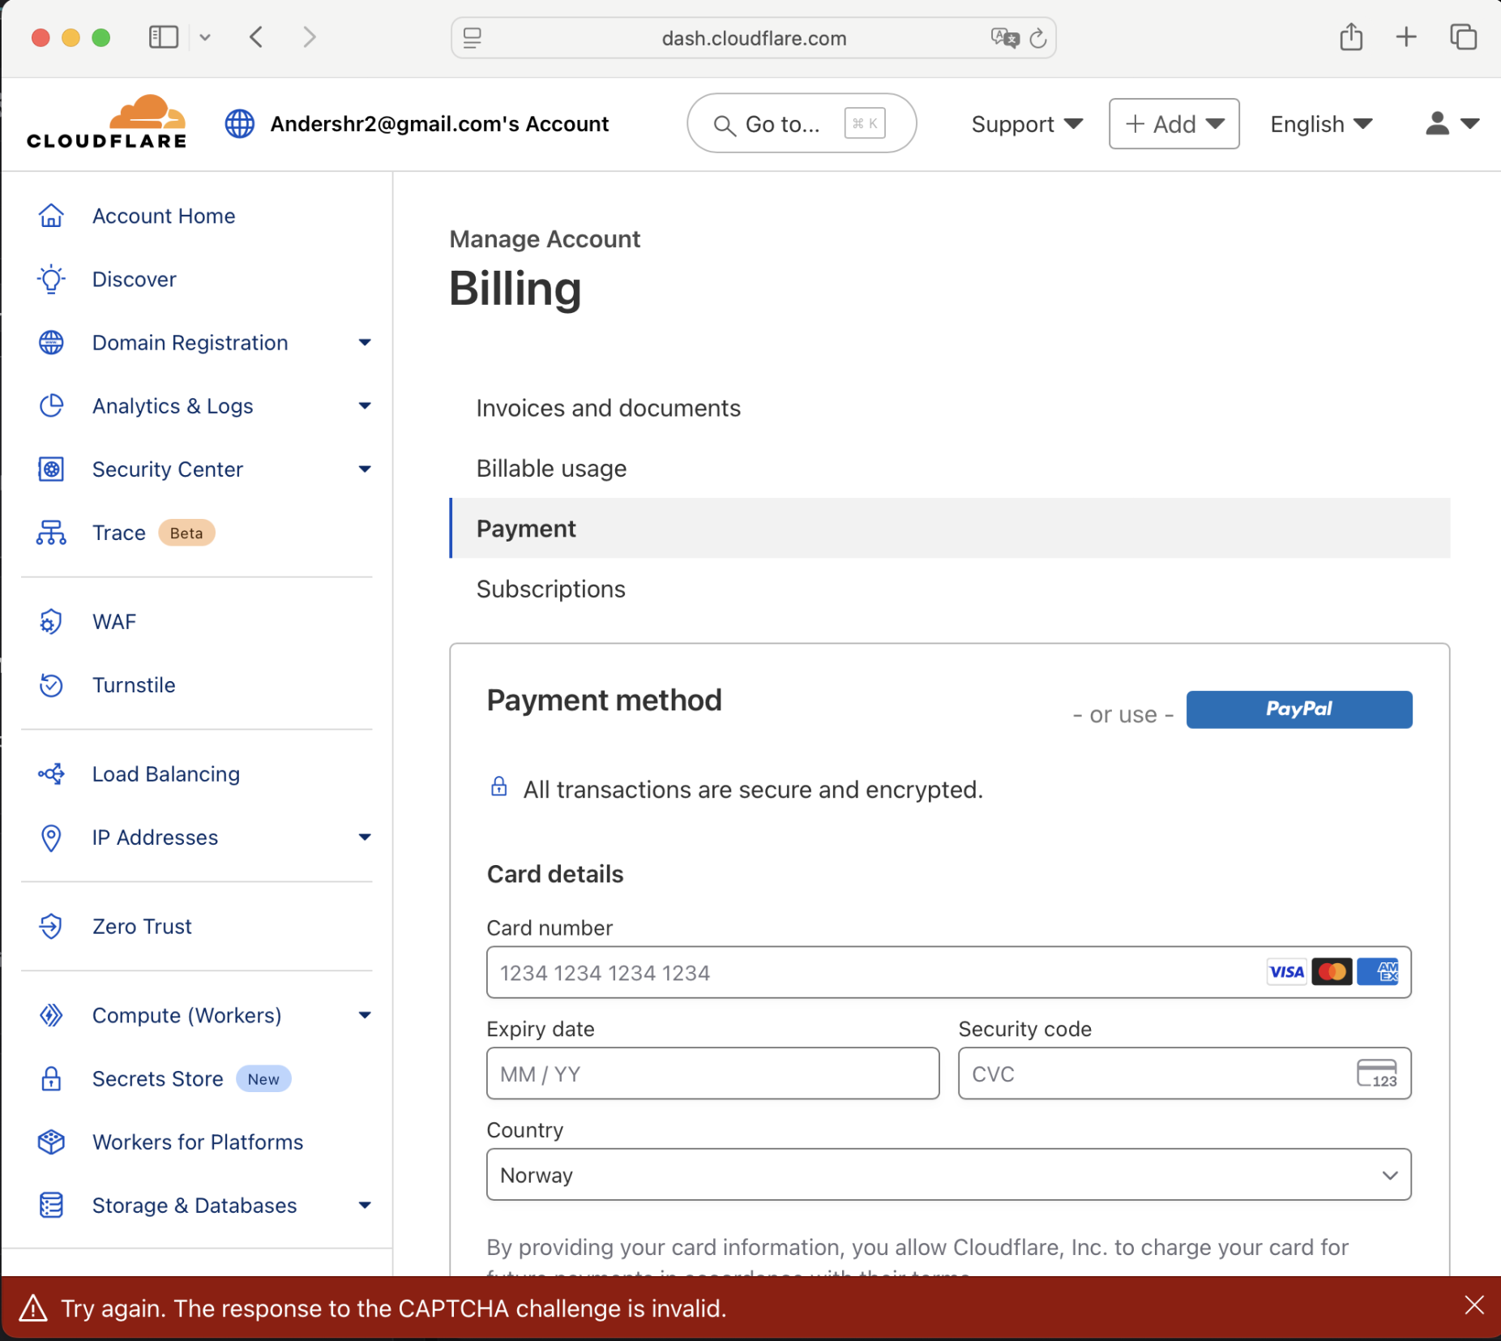Click the Load Balancing icon
This screenshot has width=1501, height=1341.
pos(51,774)
